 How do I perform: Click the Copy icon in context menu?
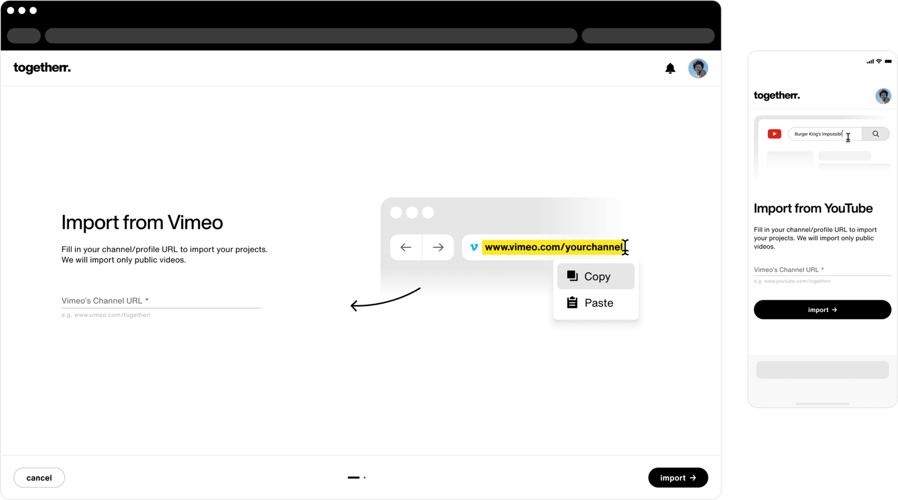572,276
